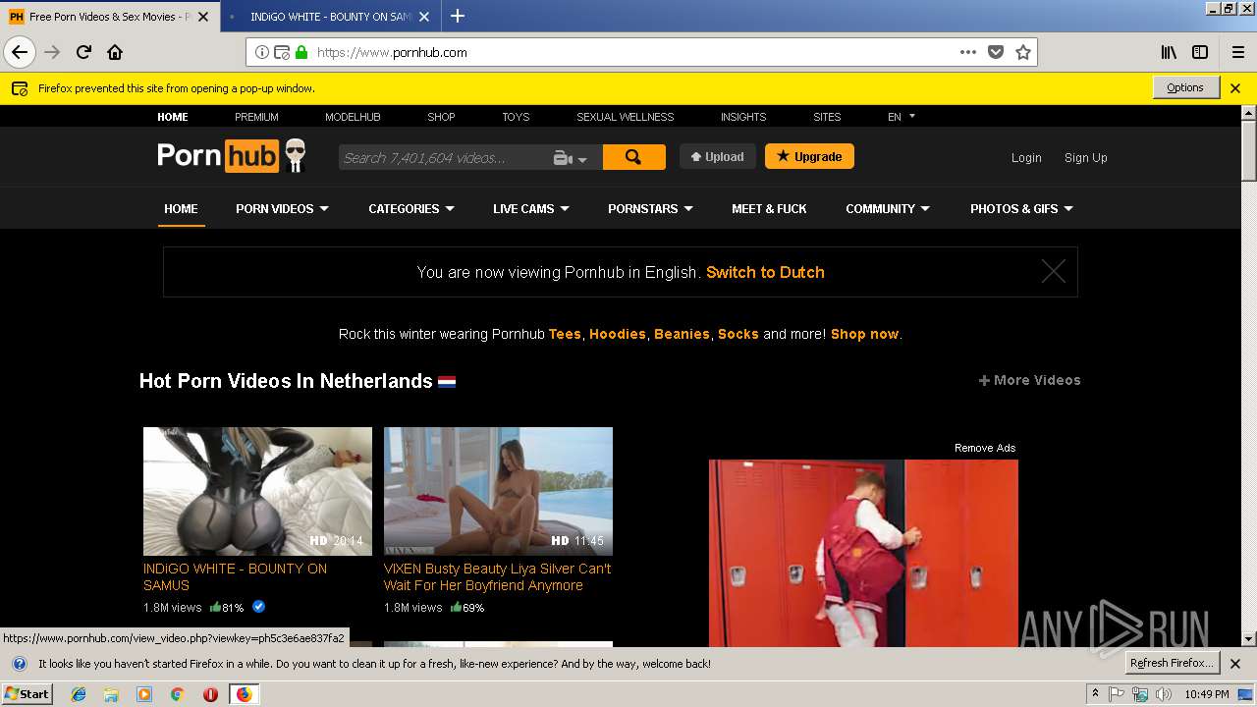Click the volume speaker tray icon
The height and width of the screenshot is (707, 1257).
tap(1164, 694)
